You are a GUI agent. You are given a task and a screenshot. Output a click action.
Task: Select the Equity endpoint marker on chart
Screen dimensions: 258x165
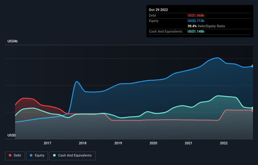[253, 66]
